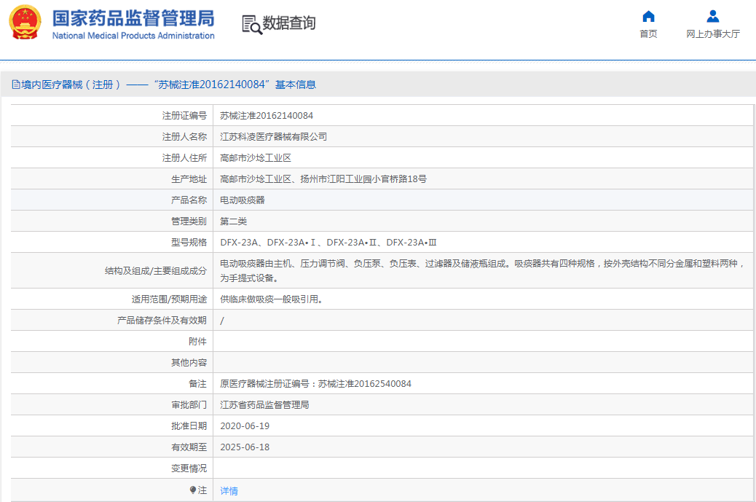756x502 pixels.
Task: Click the 网上办事大厅 label
Action: click(712, 34)
